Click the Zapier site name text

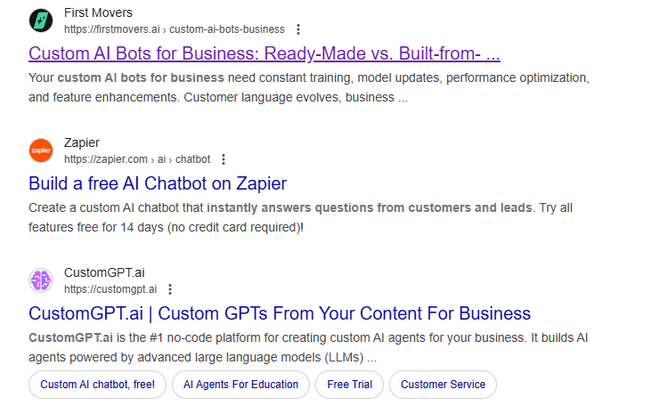pos(82,142)
